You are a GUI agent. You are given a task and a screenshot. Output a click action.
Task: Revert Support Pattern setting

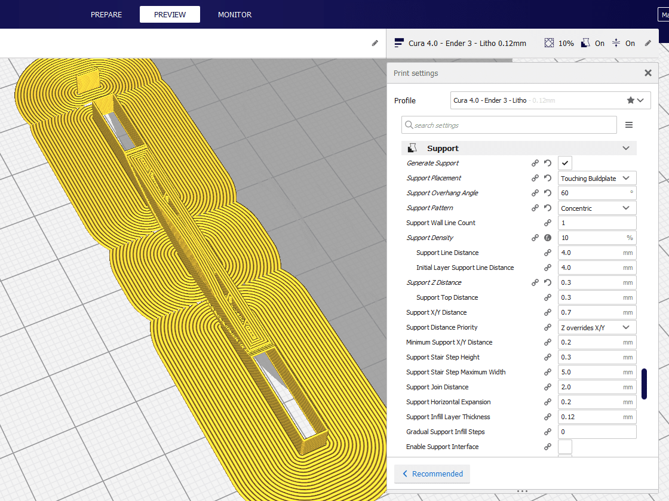(548, 208)
